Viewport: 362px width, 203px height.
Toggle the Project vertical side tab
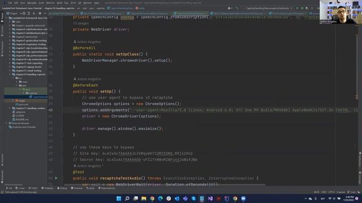[x=2, y=17]
